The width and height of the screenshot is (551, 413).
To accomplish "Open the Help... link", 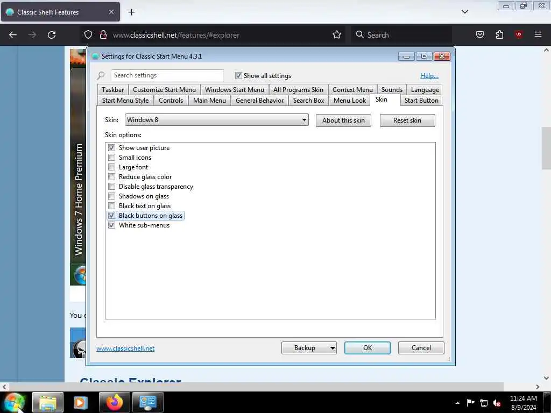I will (x=429, y=75).
